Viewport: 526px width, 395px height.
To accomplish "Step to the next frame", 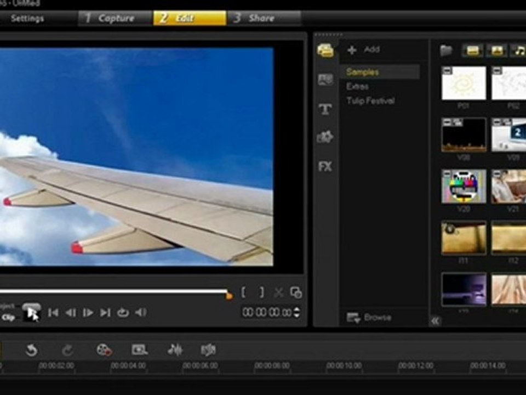I will coord(88,313).
